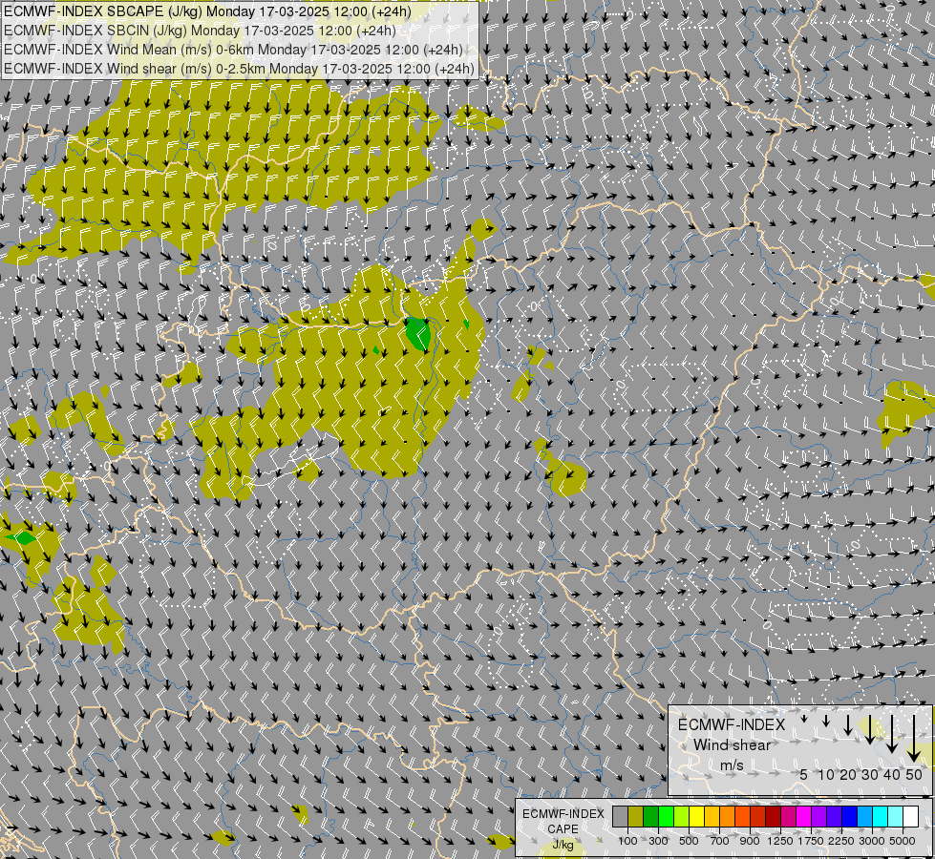Click the 5 value in wind shear legend
Screen dimensions: 935x859
point(804,774)
